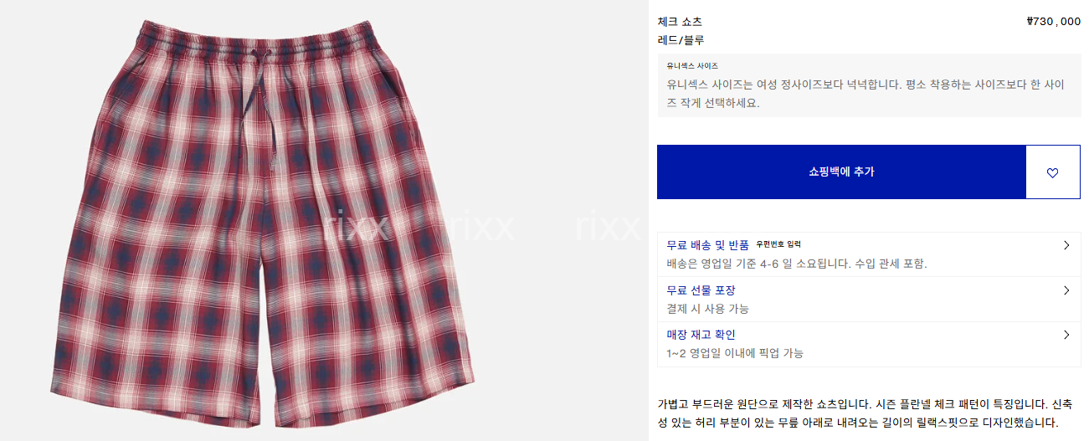The width and height of the screenshot is (1089, 441).
Task: Open the 무료 선물 포장 link
Action: tap(701, 290)
